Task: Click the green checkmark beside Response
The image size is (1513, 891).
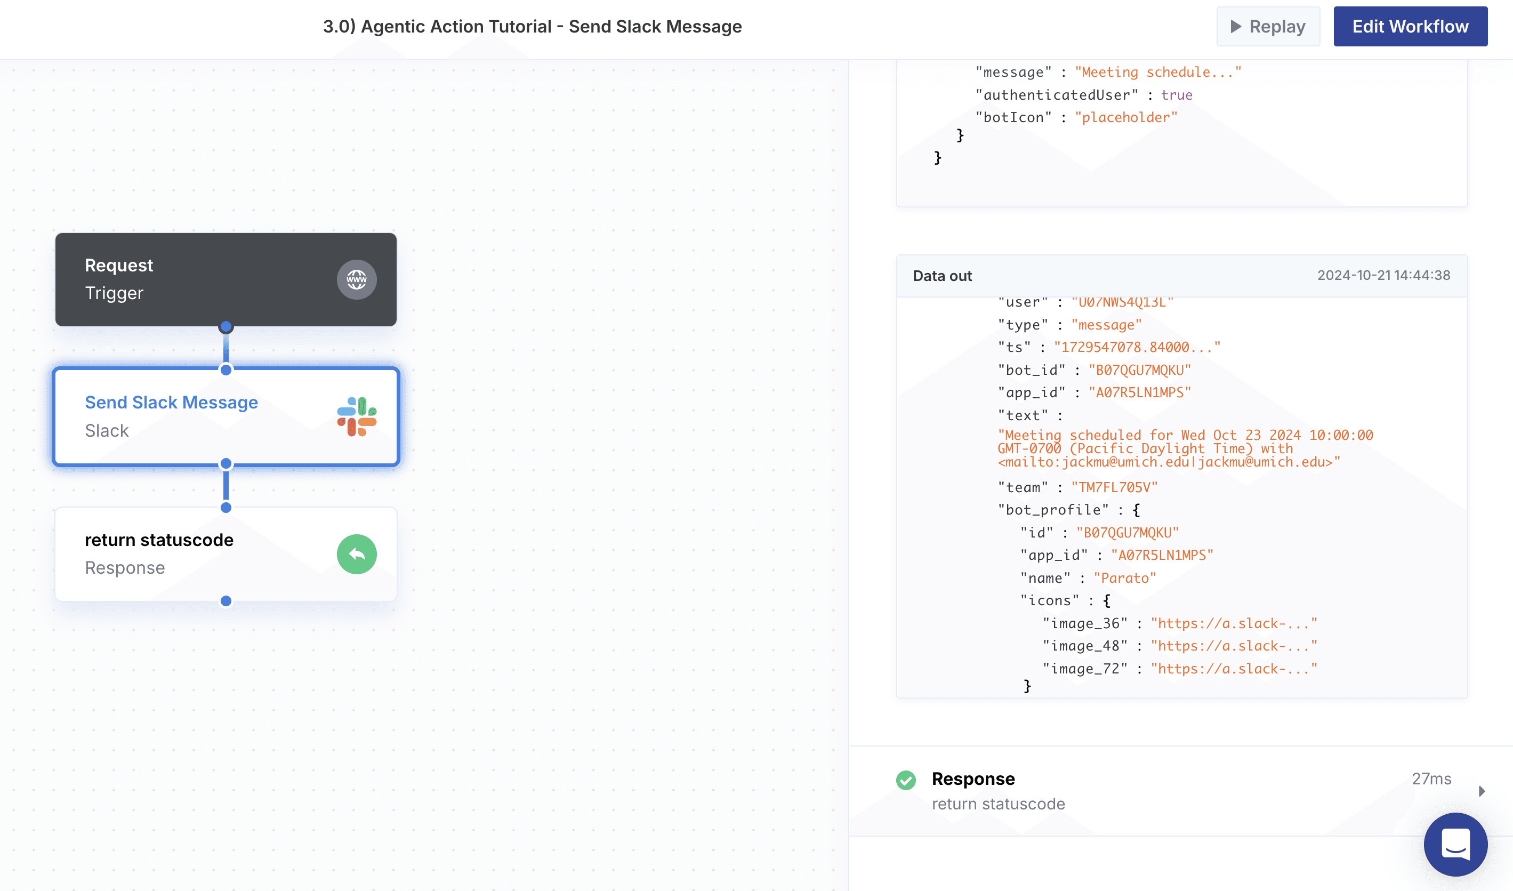Action: [x=905, y=780]
